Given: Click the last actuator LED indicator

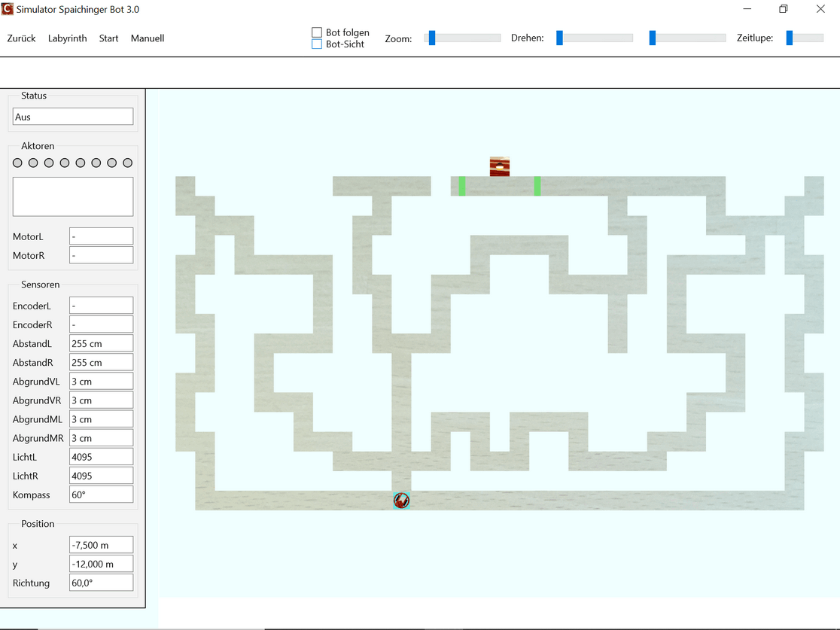Looking at the screenshot, I should pos(127,163).
